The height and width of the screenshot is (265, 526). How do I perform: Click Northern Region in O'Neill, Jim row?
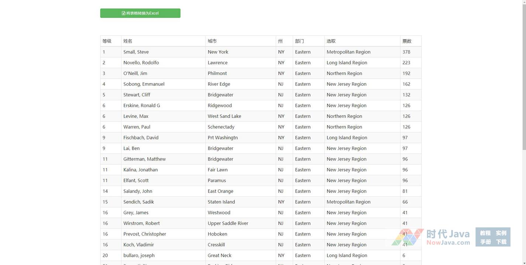(x=362, y=73)
